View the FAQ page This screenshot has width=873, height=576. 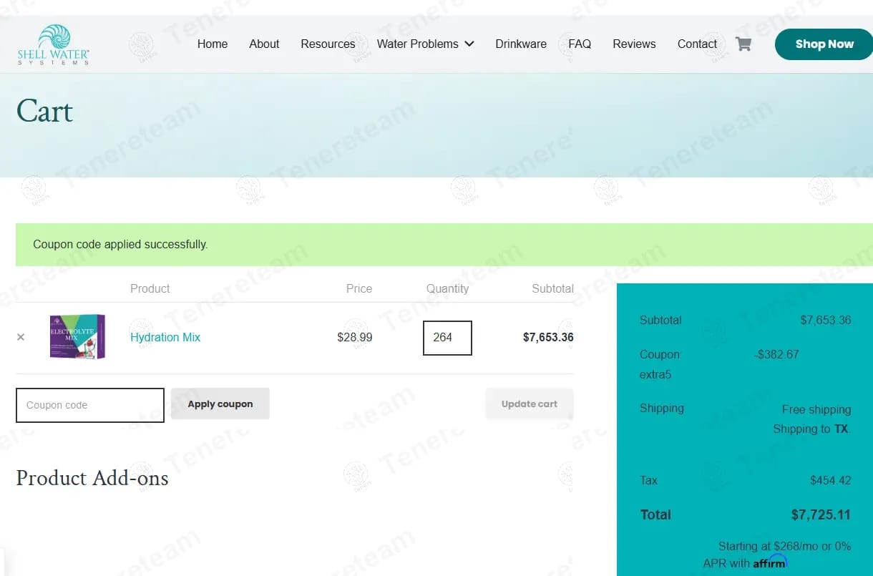click(x=580, y=44)
